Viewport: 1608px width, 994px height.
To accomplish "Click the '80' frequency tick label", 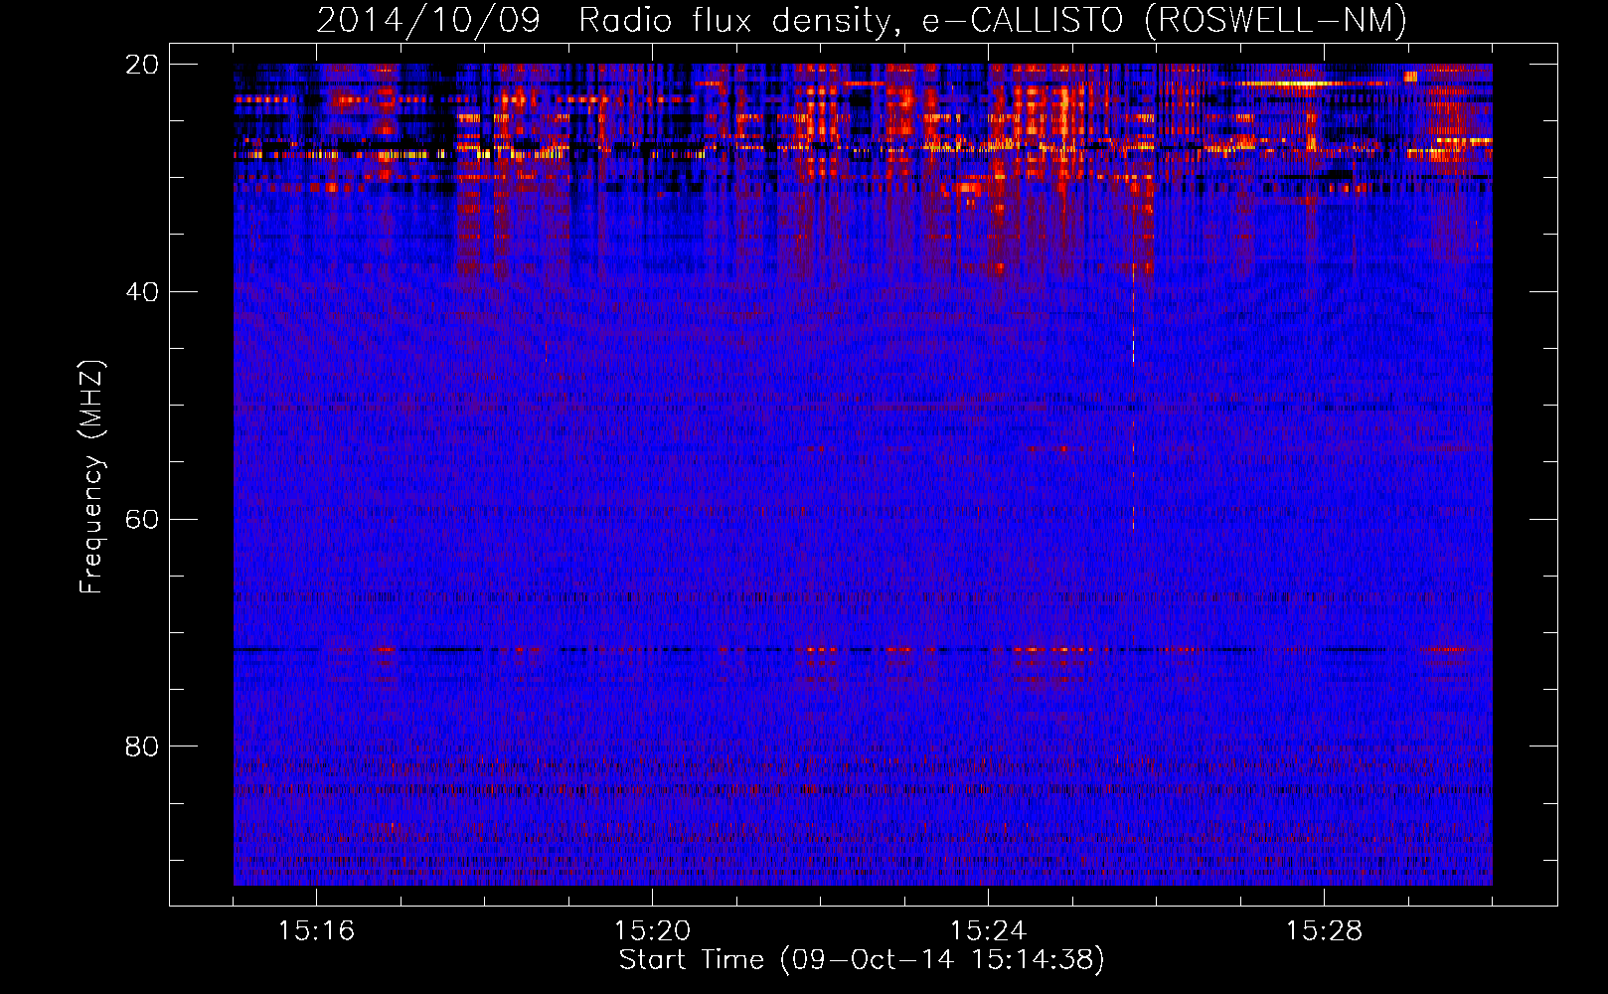I will (x=142, y=746).
